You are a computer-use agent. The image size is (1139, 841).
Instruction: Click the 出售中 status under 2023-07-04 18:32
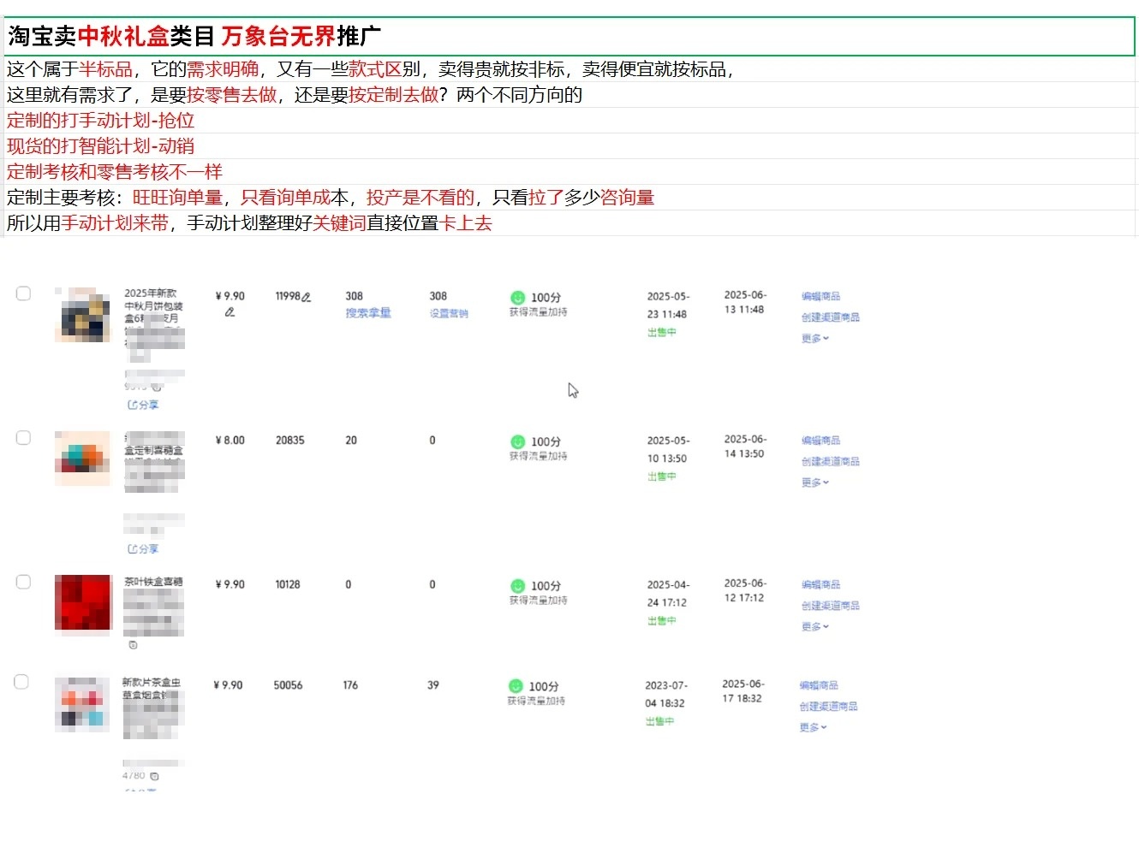[x=660, y=721]
